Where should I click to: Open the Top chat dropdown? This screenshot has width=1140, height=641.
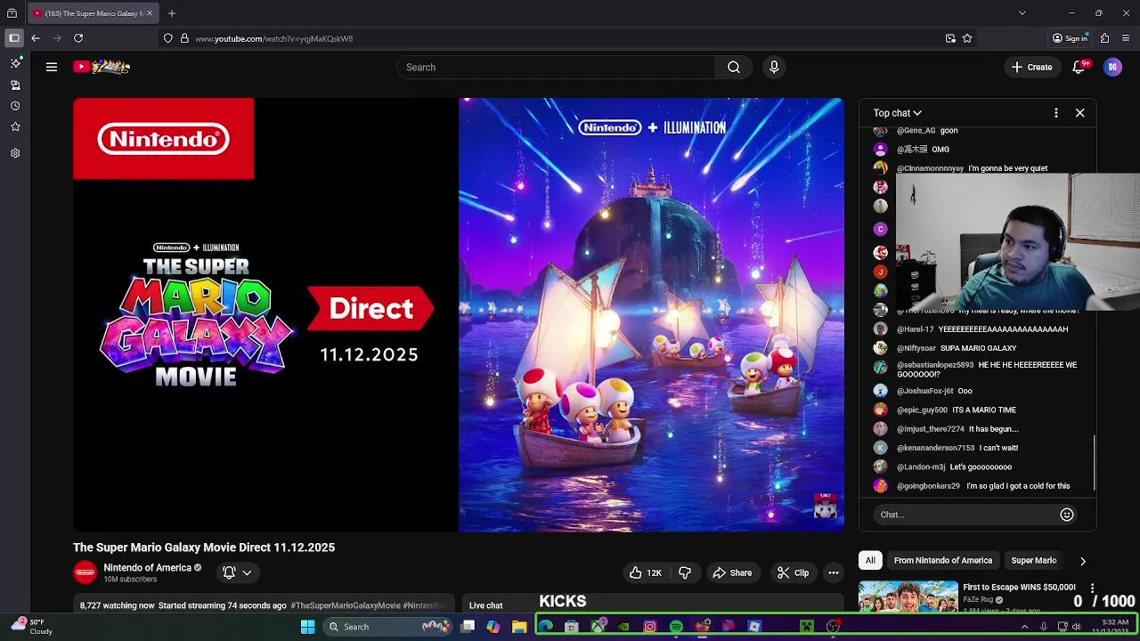(x=897, y=113)
